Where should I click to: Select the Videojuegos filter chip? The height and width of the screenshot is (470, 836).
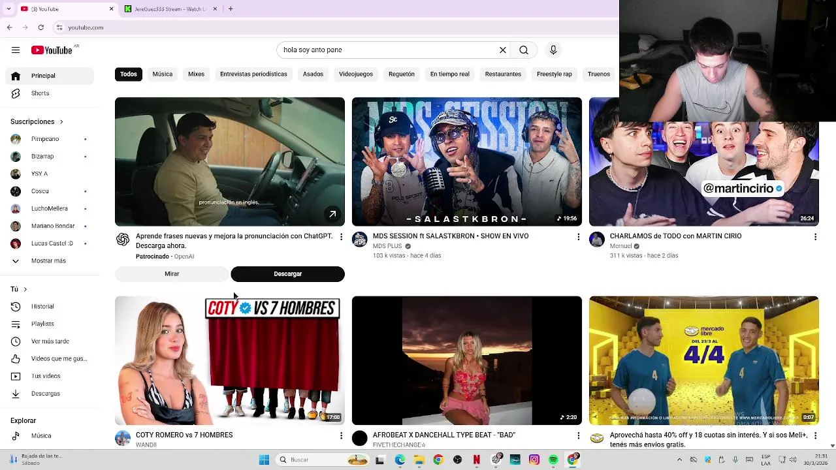coord(356,74)
